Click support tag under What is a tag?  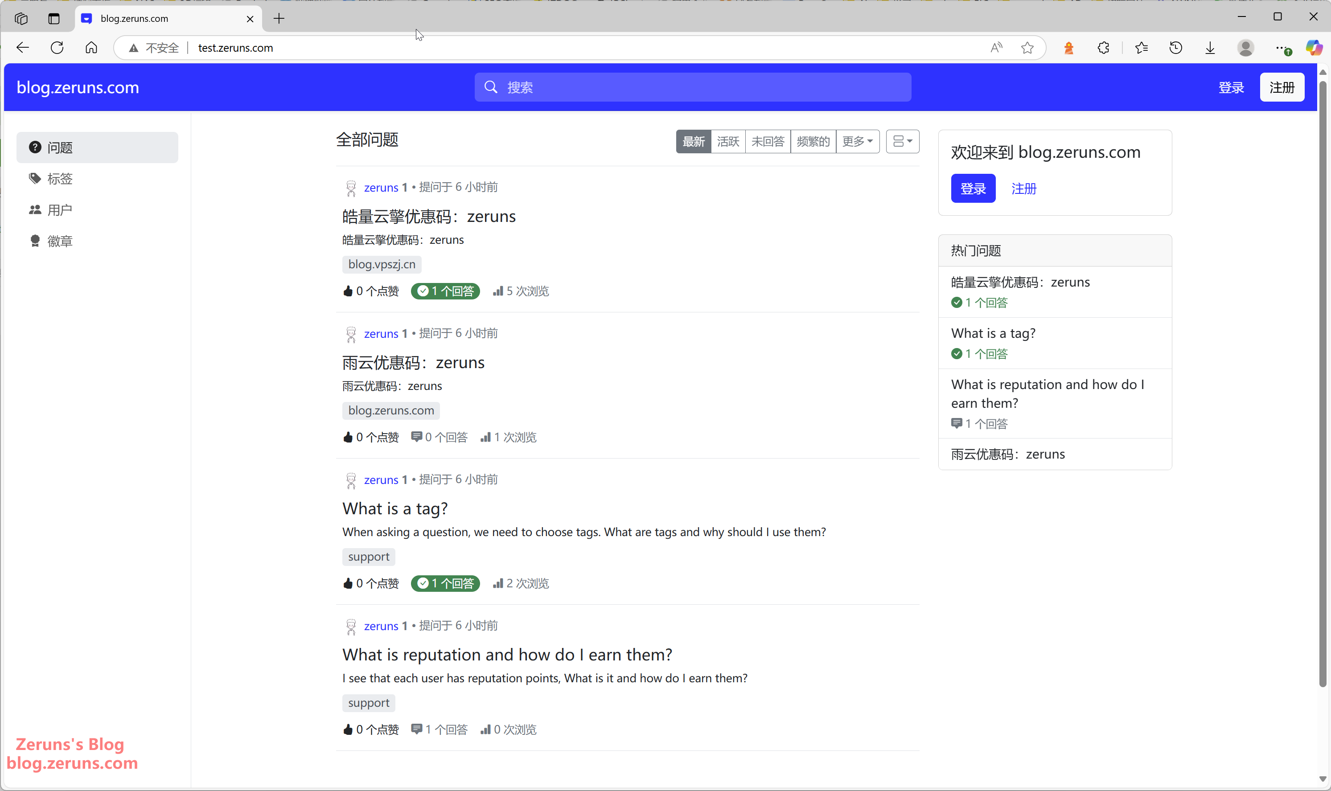[x=369, y=557]
